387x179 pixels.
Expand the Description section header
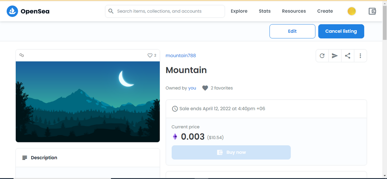tap(88, 158)
